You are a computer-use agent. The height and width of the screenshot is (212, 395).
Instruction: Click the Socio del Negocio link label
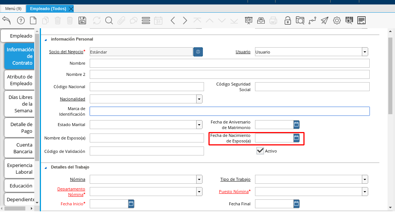(x=66, y=52)
